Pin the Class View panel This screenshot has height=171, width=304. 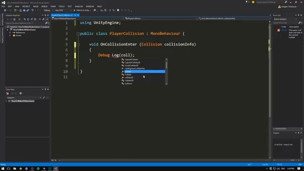46,89
